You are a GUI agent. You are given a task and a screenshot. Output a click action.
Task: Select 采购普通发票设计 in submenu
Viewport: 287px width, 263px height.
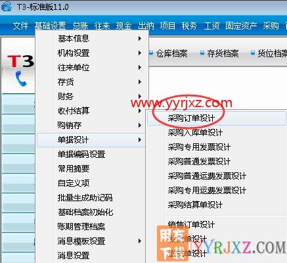pyautogui.click(x=217, y=162)
